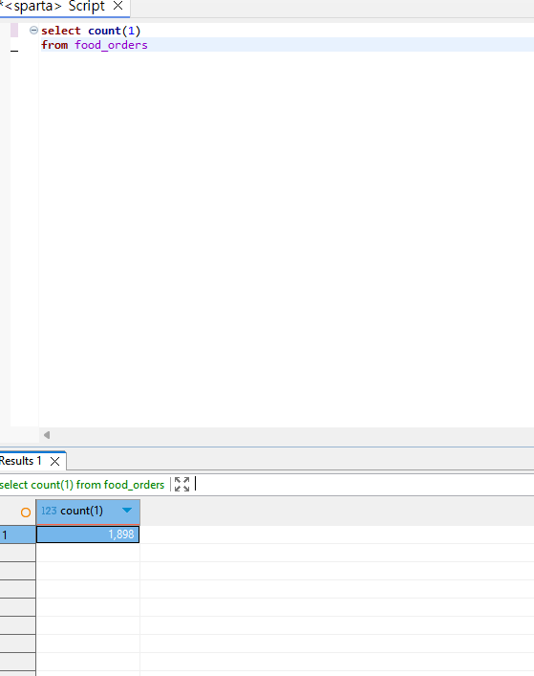
Task: Click the editor horizontal scrollbar left arrow
Action: tap(47, 435)
